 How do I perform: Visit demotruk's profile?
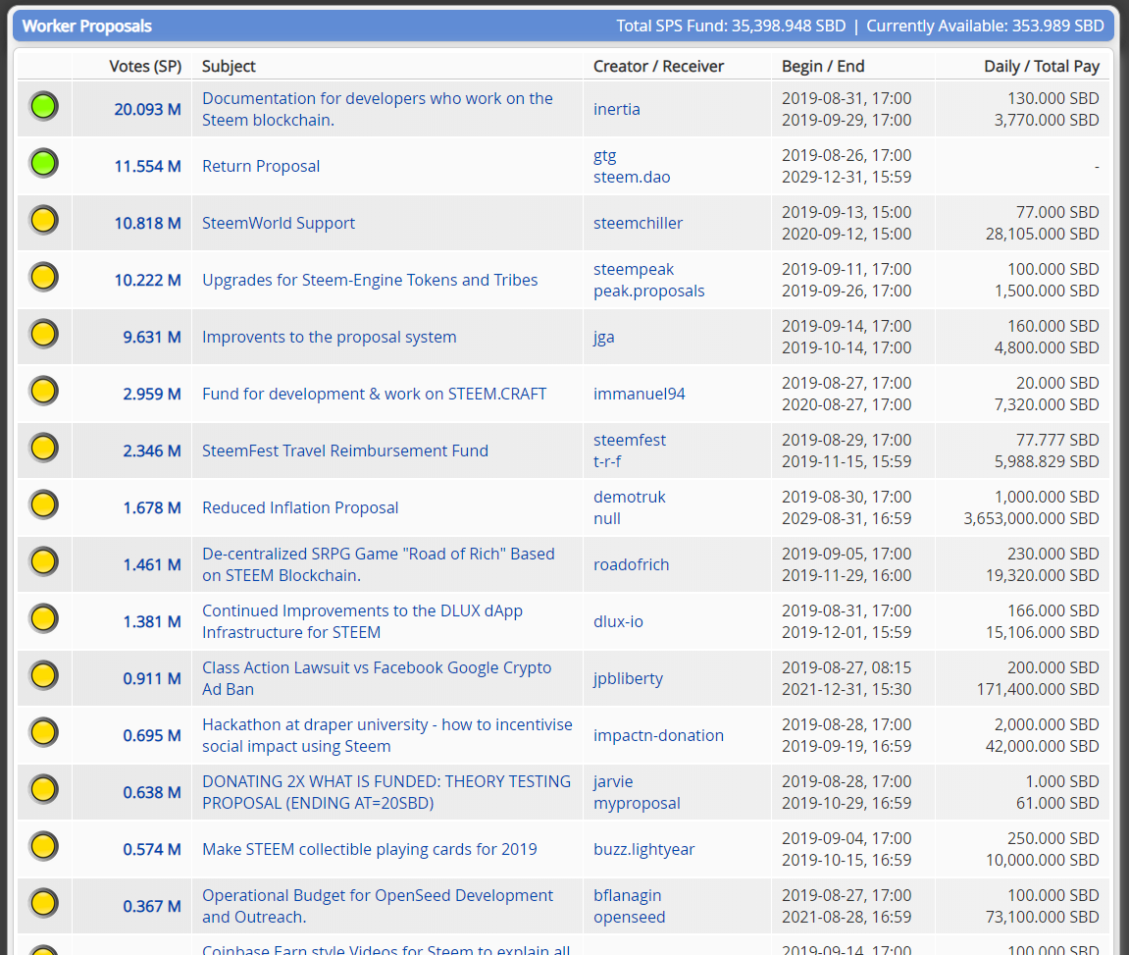(x=630, y=497)
